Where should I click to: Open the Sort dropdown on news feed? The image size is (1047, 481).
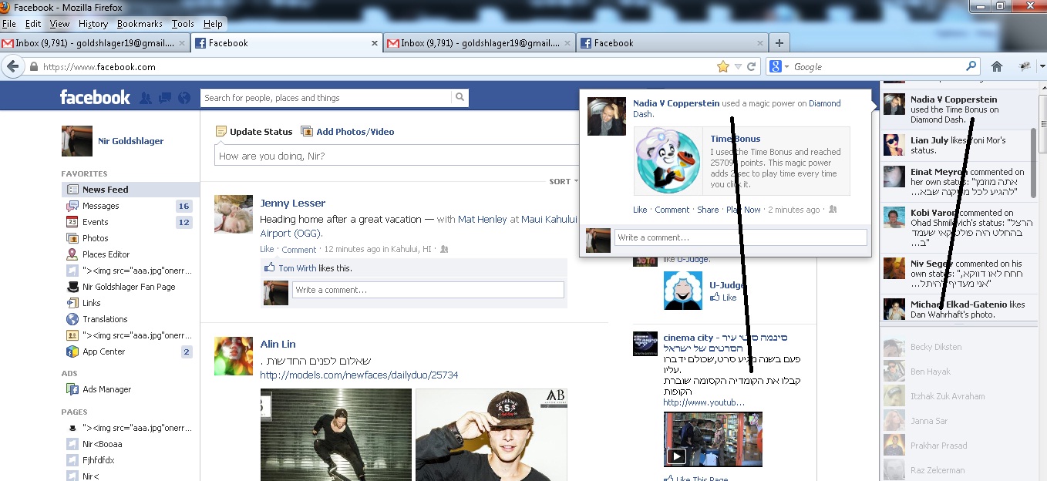pyautogui.click(x=563, y=182)
